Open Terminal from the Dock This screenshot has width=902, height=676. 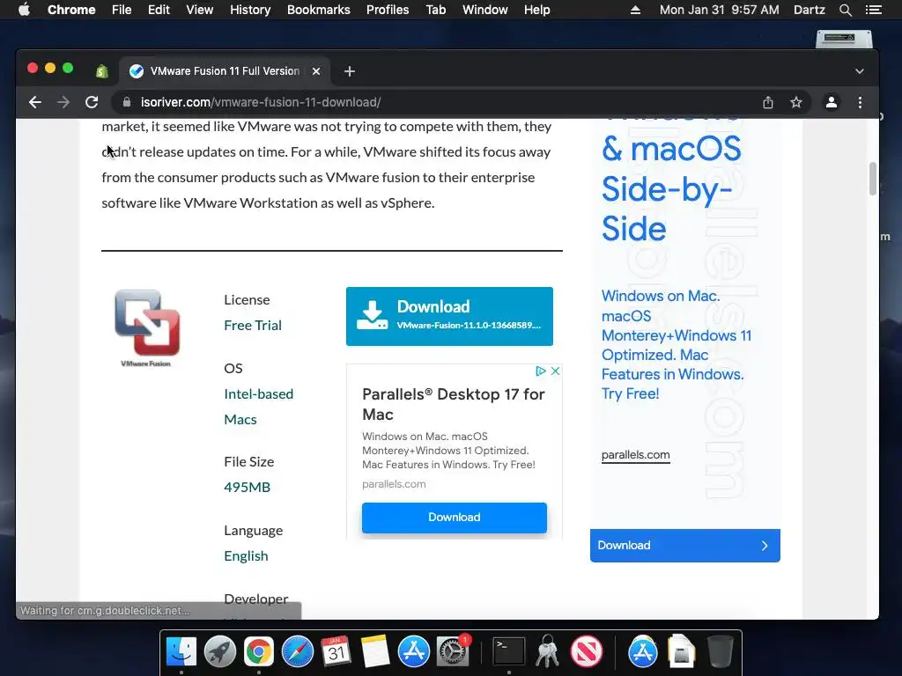[509, 651]
